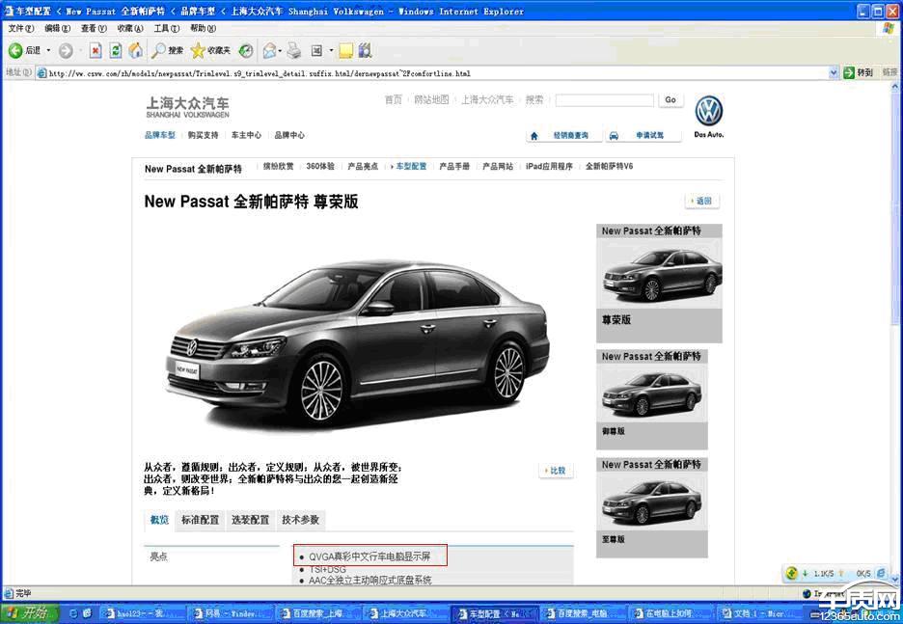Viewport: 903px width, 624px height.
Task: Click the Volkswagen logo on the page
Action: [x=709, y=111]
